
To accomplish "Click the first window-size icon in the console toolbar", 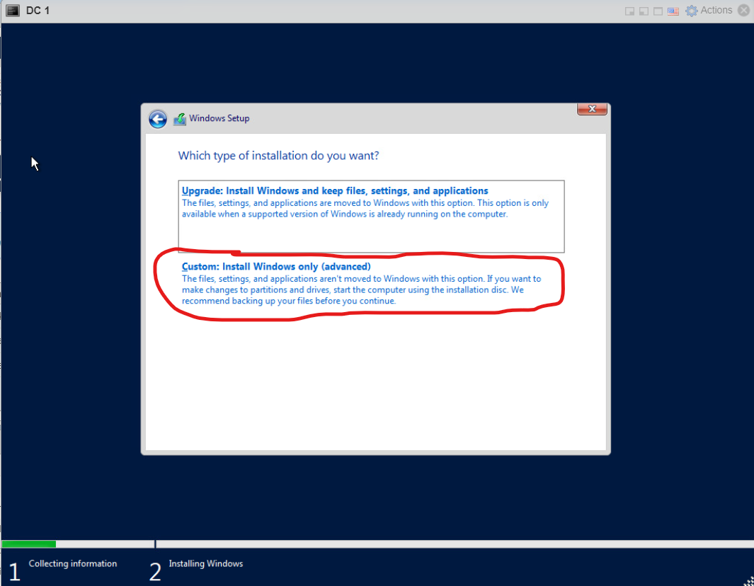I will pyautogui.click(x=629, y=11).
